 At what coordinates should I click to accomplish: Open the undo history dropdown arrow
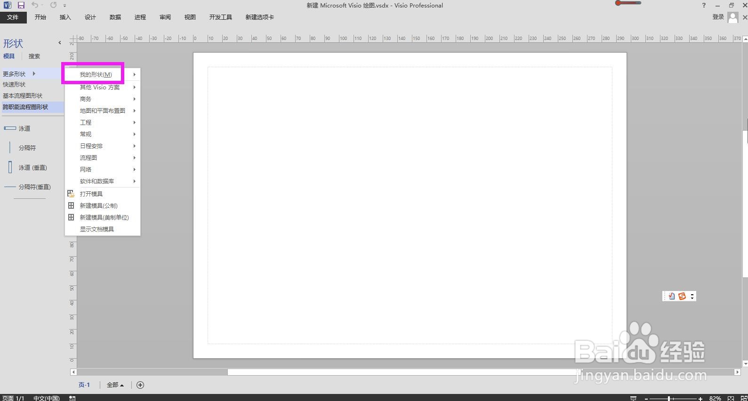[x=42, y=5]
